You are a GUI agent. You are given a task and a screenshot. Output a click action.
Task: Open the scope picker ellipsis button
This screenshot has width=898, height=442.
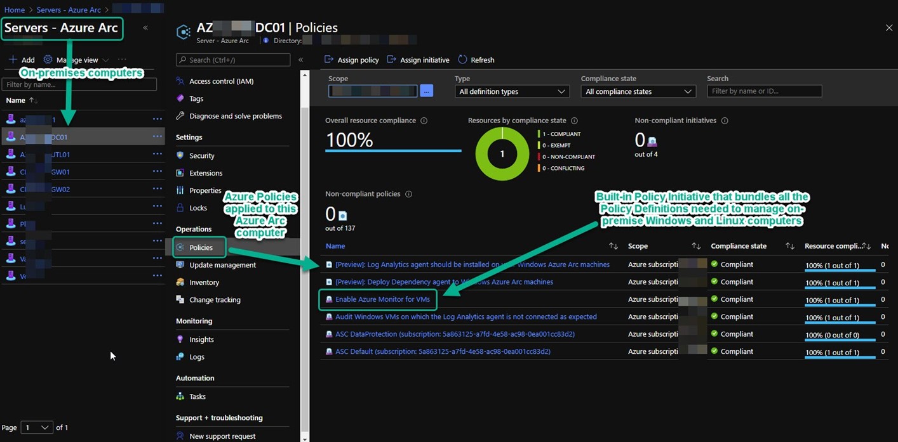426,91
